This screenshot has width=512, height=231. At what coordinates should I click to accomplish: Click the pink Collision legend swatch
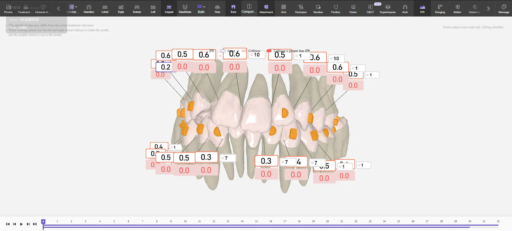point(244,51)
